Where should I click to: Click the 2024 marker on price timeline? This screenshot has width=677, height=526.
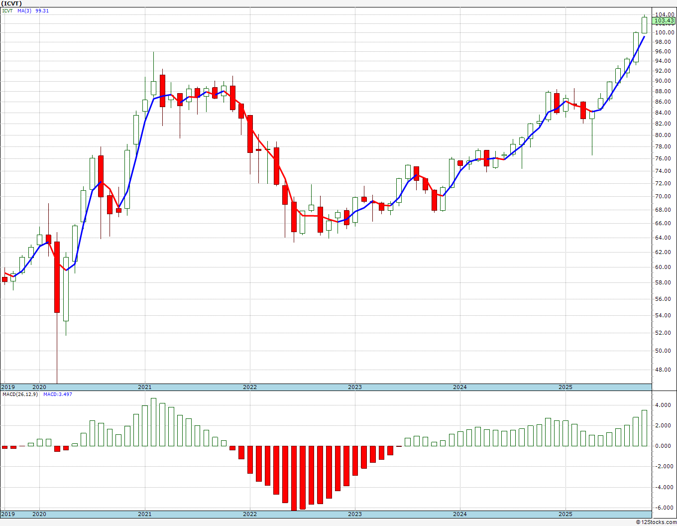click(x=460, y=387)
